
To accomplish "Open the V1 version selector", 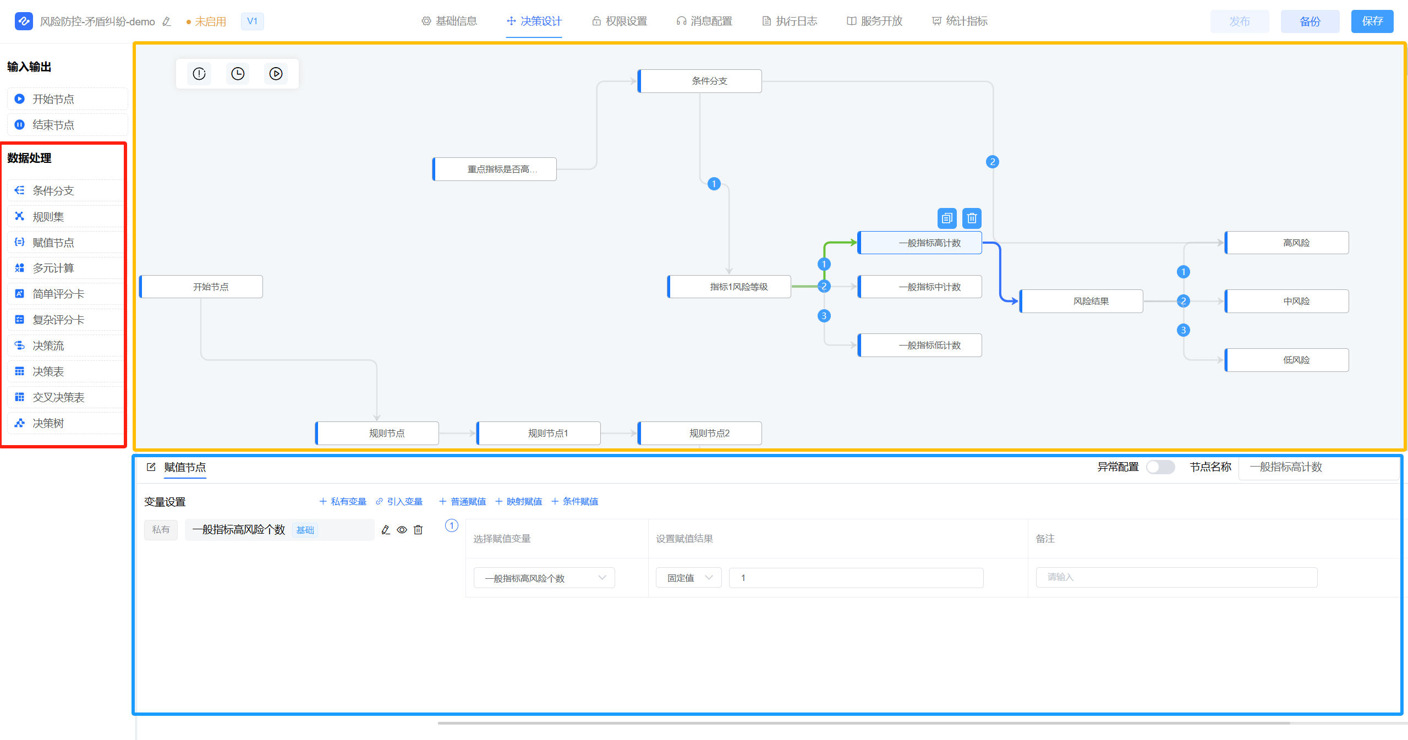I will (x=252, y=21).
